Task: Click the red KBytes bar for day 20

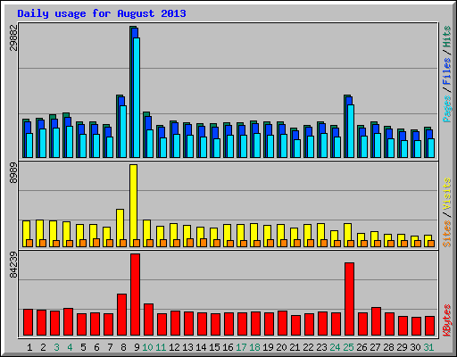Action: 282,323
